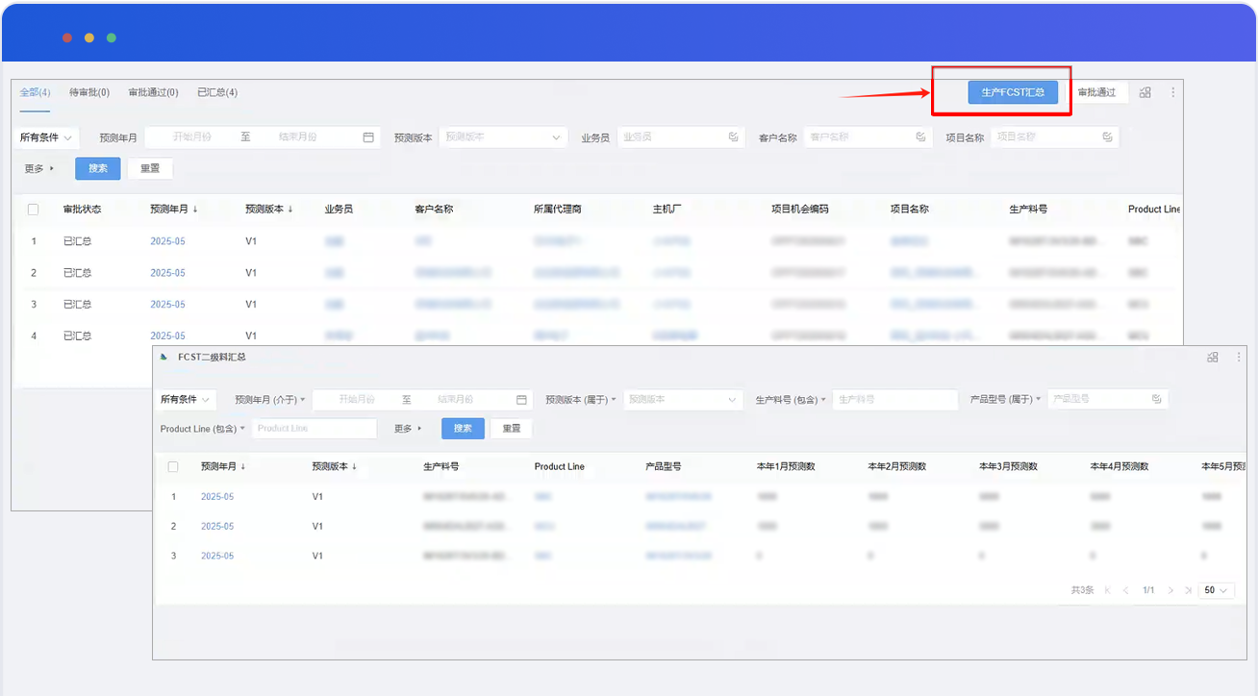Screen dimensions: 1258x696
Task: Open calendar icon in top 预测年月 filter
Action: [368, 137]
